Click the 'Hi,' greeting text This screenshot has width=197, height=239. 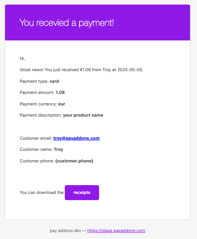22,58
